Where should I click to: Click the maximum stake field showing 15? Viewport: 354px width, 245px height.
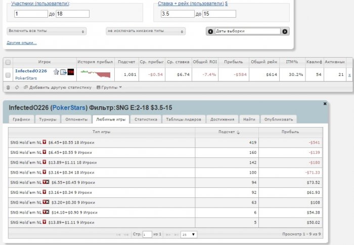click(219, 14)
